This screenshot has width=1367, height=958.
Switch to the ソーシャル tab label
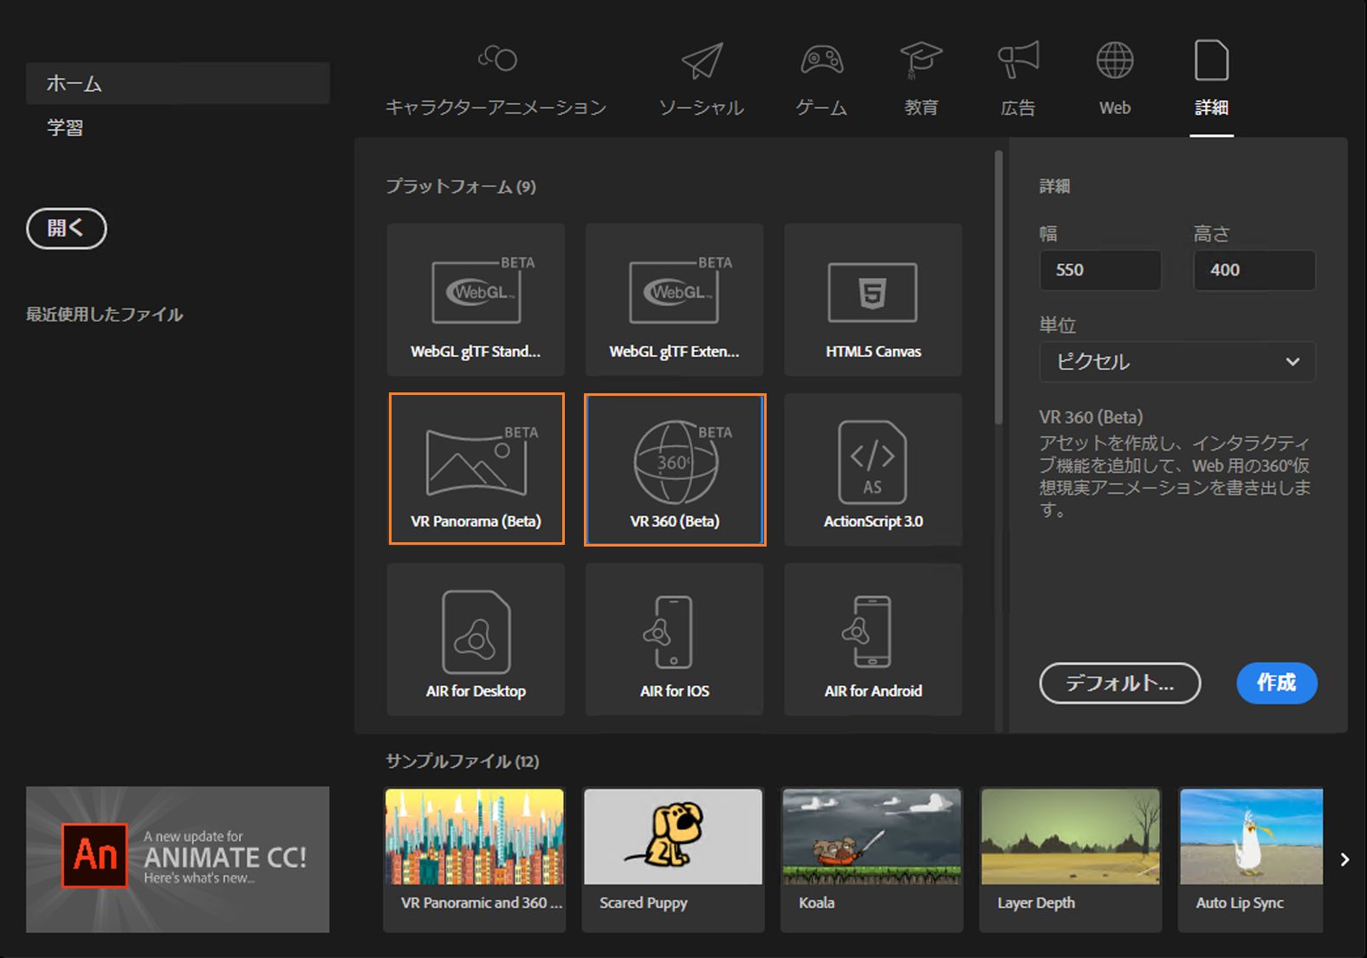tap(702, 107)
